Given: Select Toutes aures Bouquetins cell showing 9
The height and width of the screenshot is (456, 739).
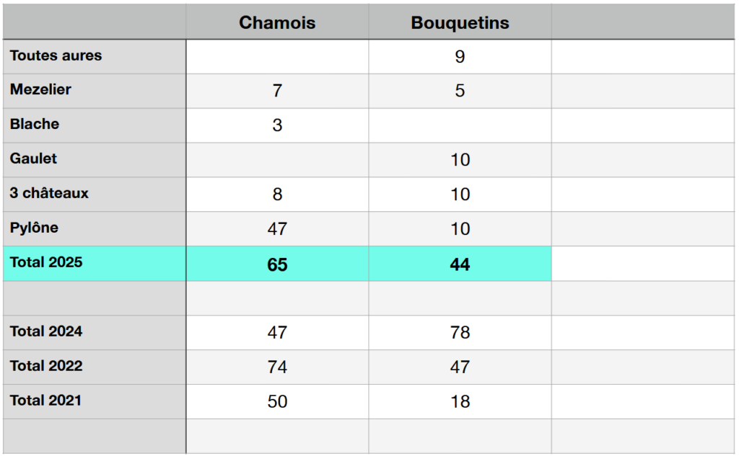Looking at the screenshot, I should pyautogui.click(x=460, y=56).
